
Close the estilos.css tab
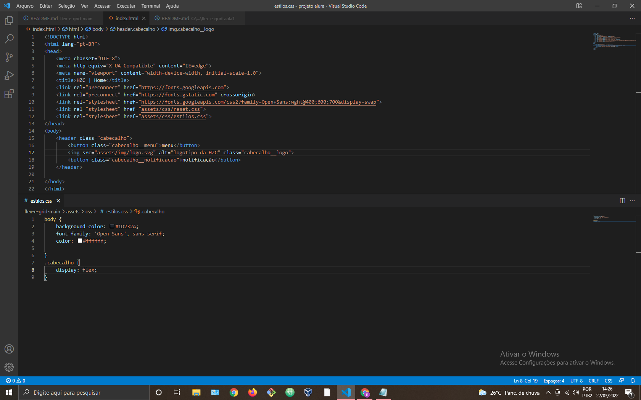pos(58,201)
